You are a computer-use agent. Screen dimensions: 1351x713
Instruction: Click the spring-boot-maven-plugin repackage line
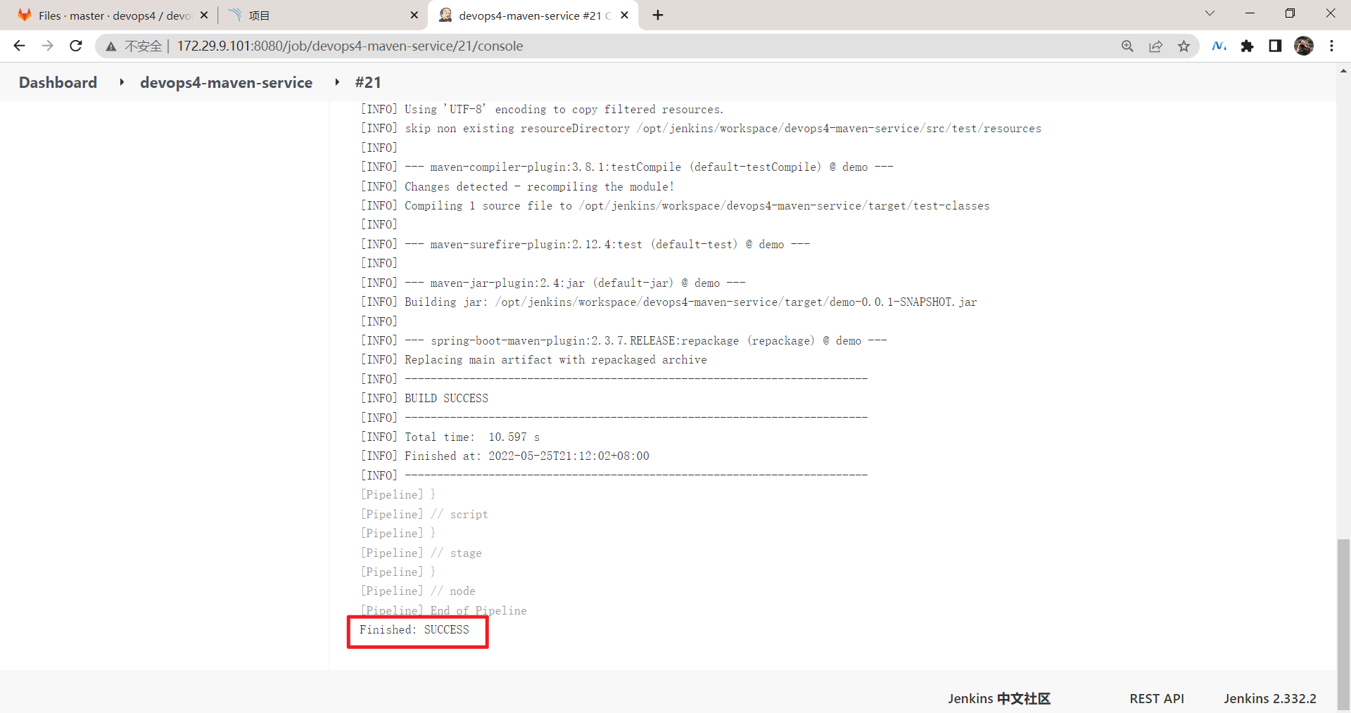pos(623,340)
